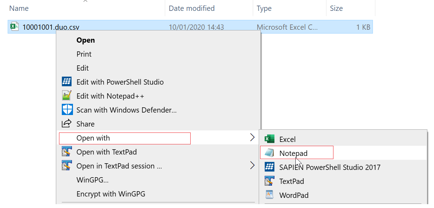Expand the Open in TextPad session arrow
434x208 pixels.
tap(252, 166)
